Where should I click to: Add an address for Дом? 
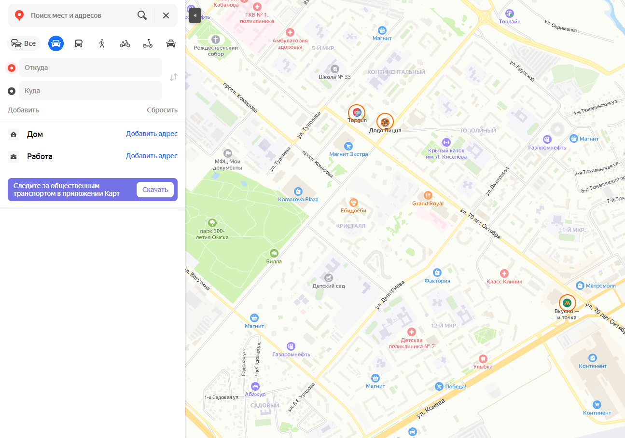152,134
